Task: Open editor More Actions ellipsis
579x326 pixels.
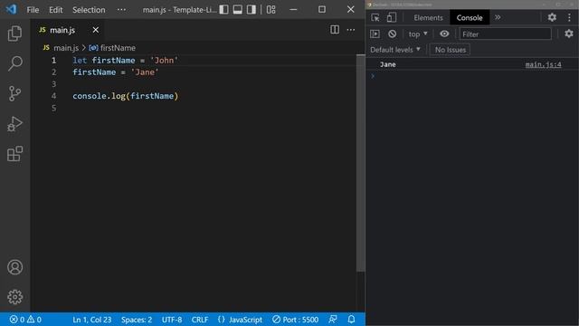Action: [x=351, y=30]
